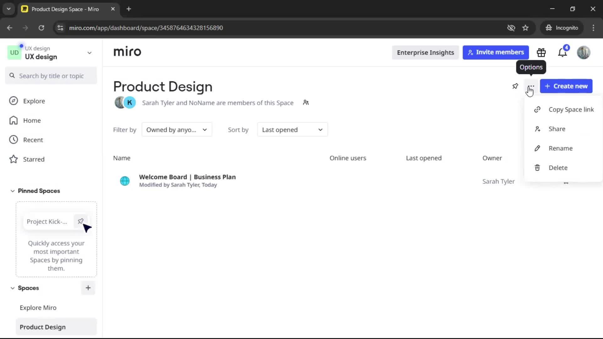Click the Owner column header

[x=492, y=158]
